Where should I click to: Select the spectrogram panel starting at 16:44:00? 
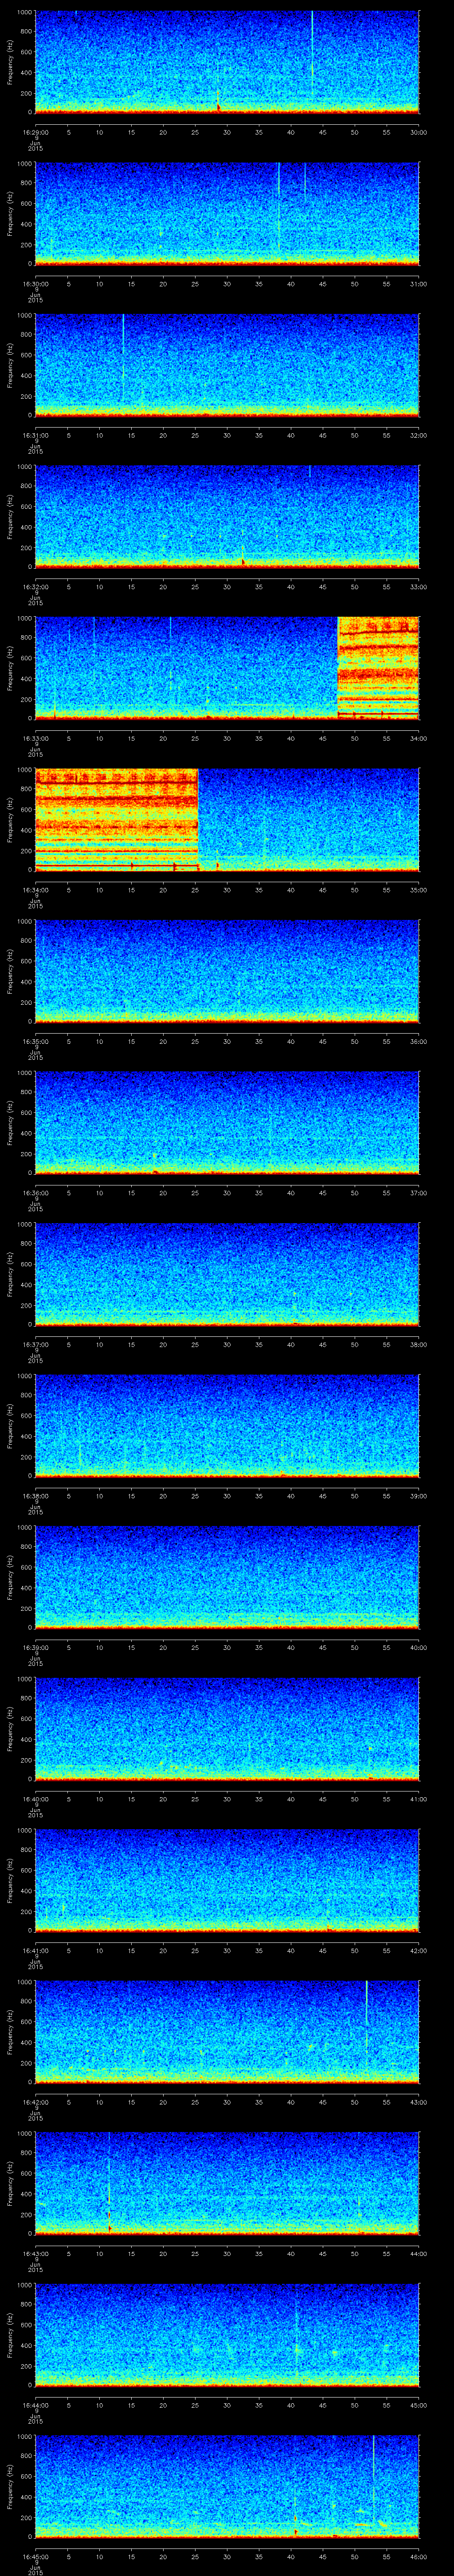[x=227, y=2335]
